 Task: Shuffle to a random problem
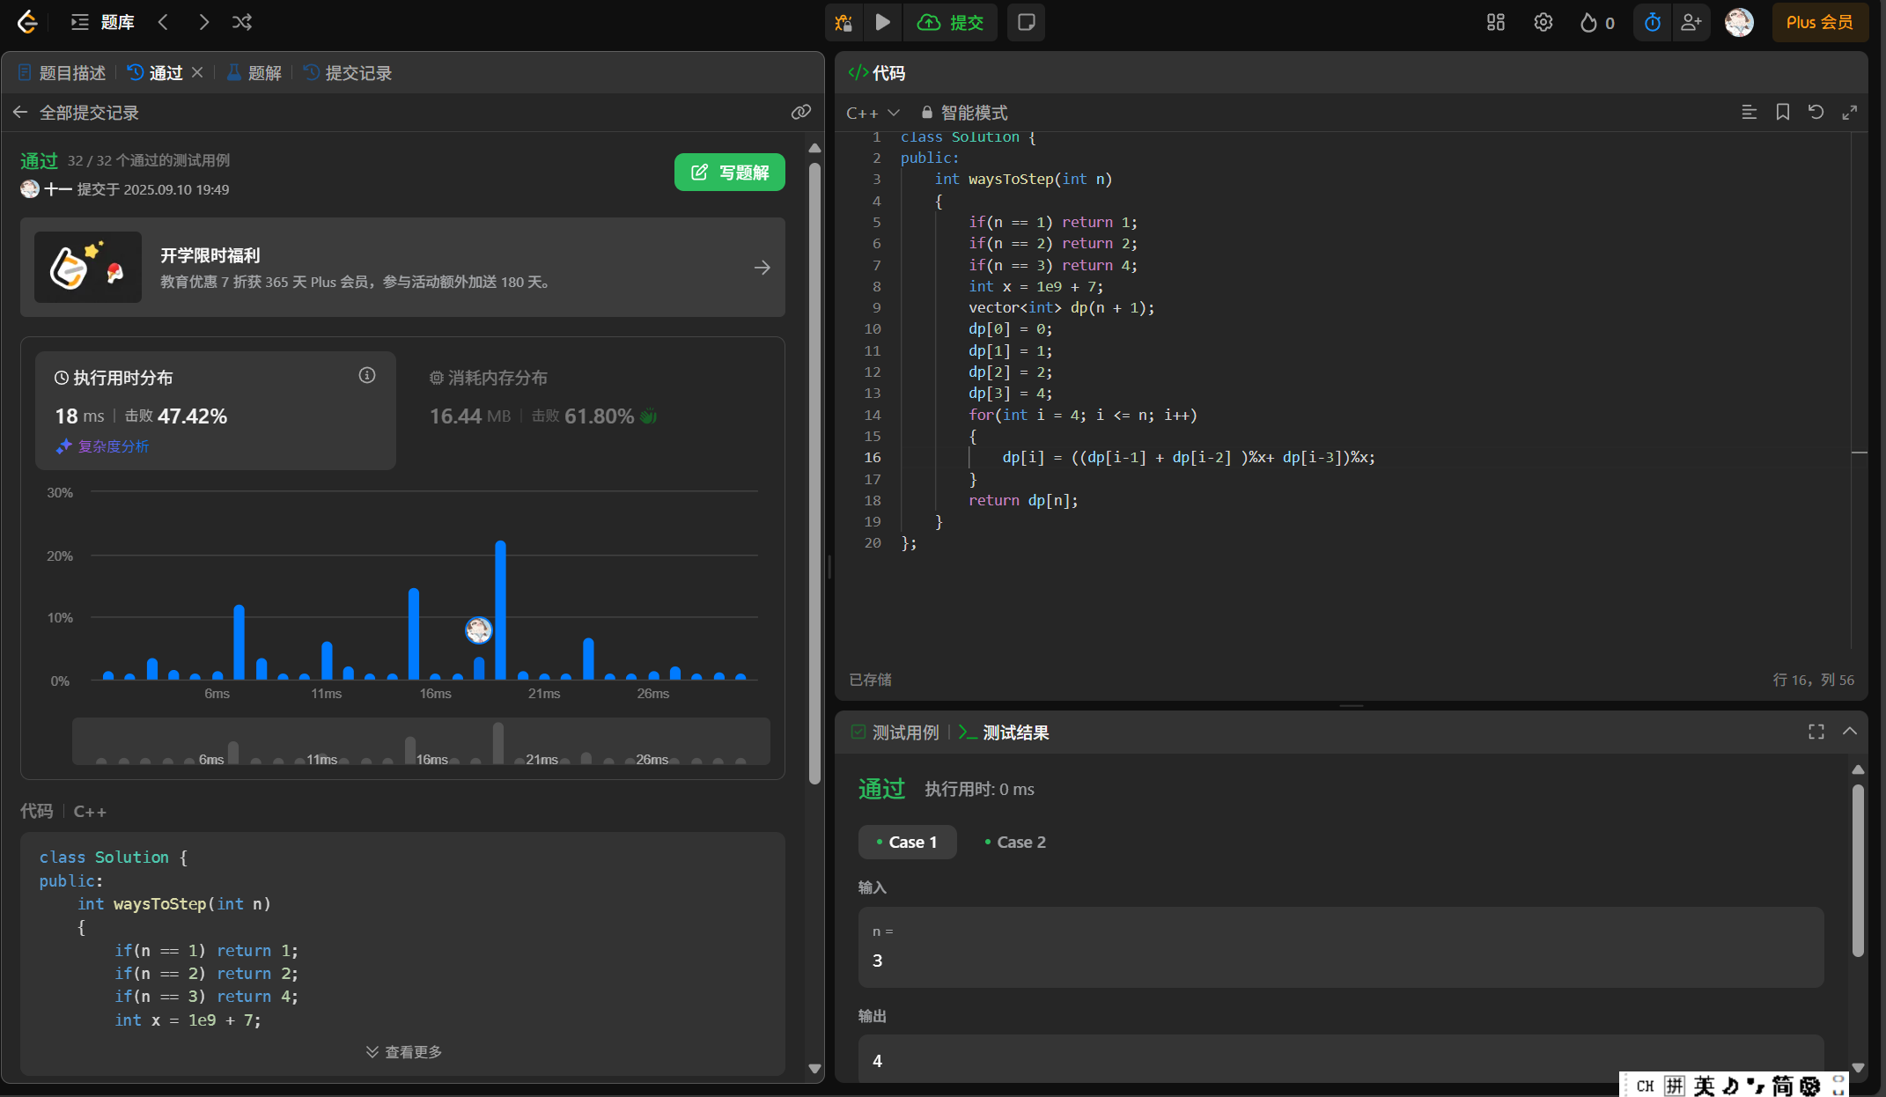[242, 23]
